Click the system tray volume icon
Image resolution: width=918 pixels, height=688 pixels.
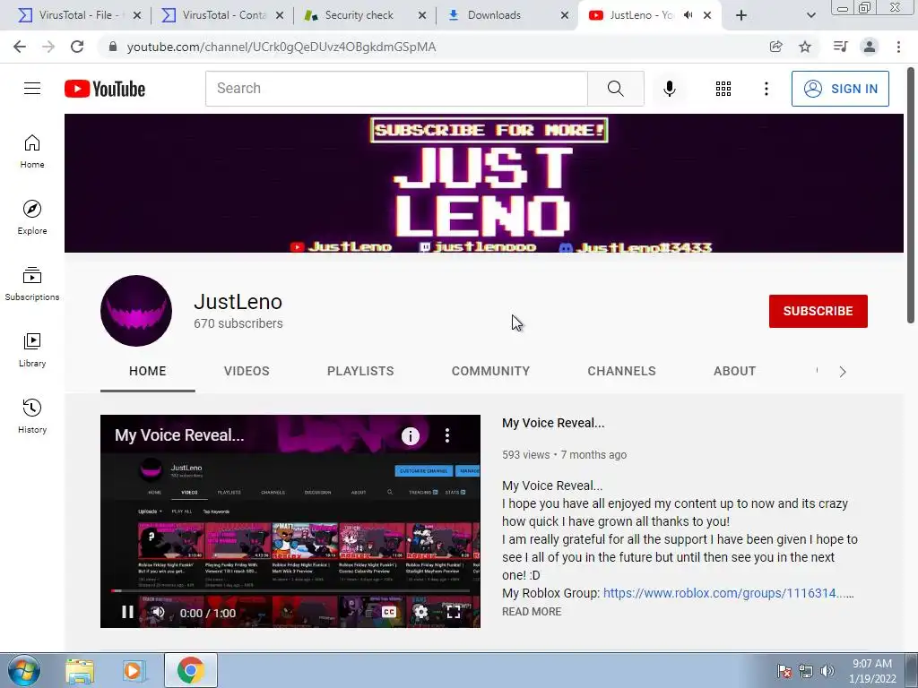click(827, 671)
